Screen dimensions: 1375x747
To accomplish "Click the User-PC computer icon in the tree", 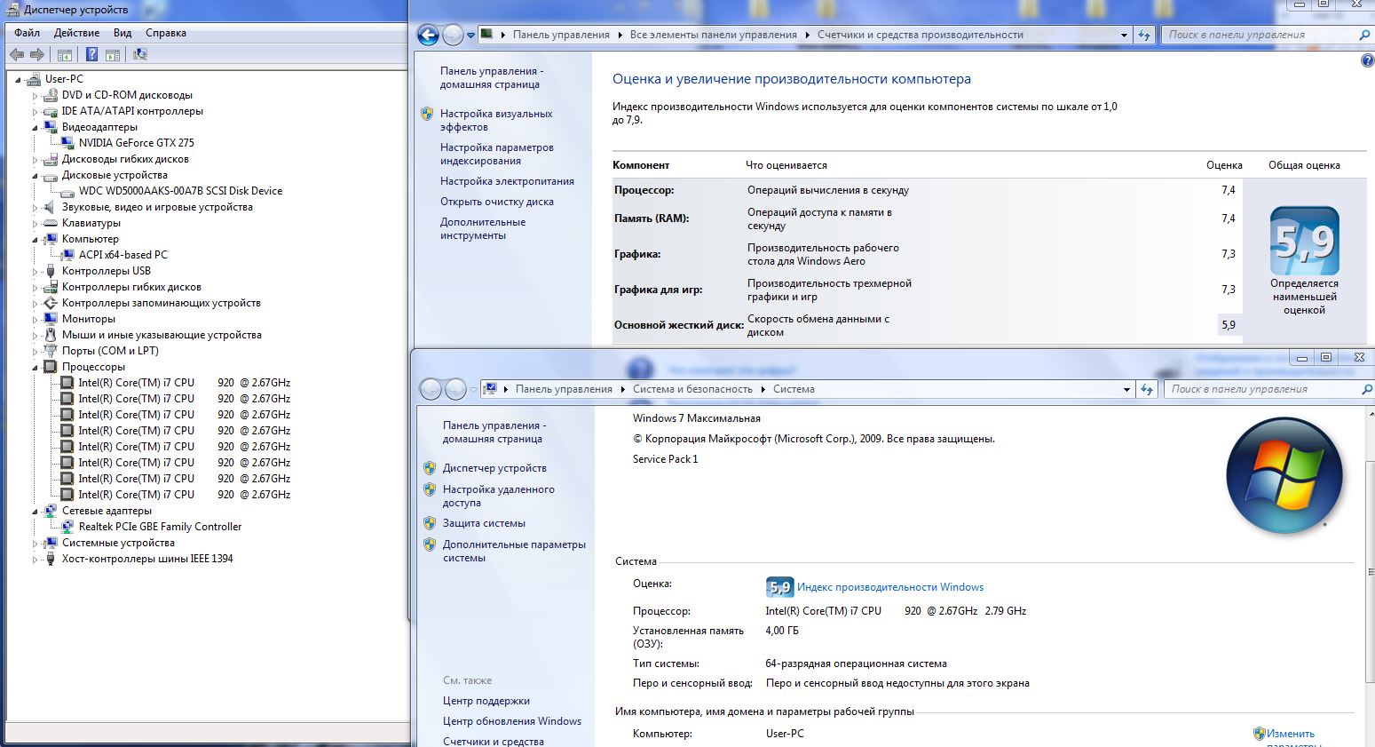I will pyautogui.click(x=34, y=79).
